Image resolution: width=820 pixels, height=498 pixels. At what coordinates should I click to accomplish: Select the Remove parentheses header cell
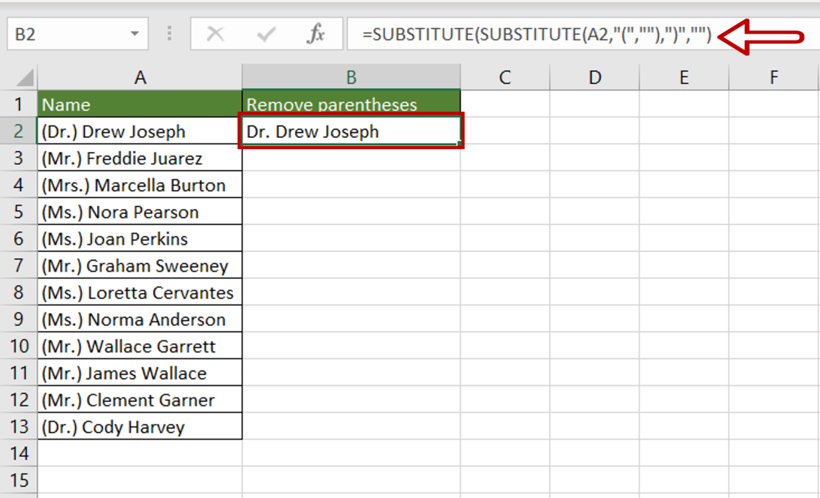(350, 104)
